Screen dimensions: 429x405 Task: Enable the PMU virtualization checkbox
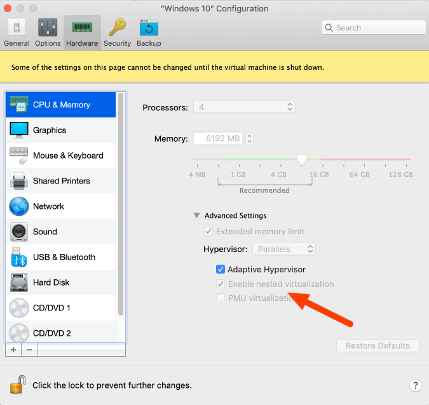(x=221, y=298)
